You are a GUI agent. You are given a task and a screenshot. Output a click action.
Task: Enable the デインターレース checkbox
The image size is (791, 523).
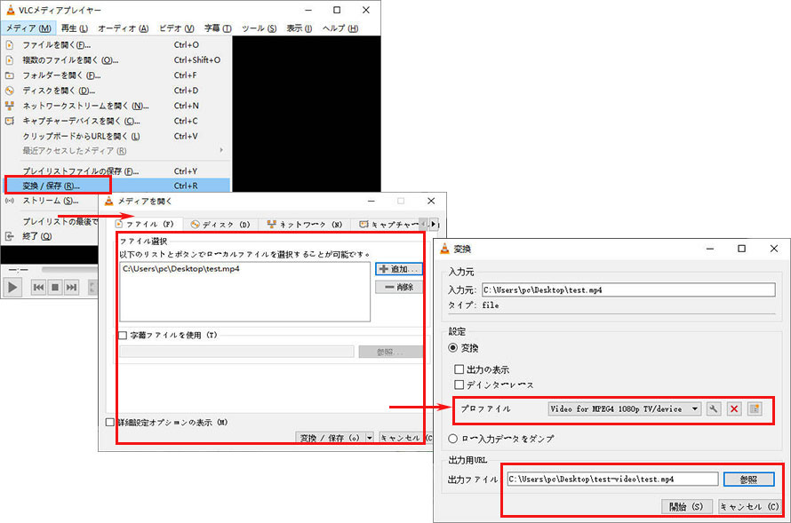[459, 384]
